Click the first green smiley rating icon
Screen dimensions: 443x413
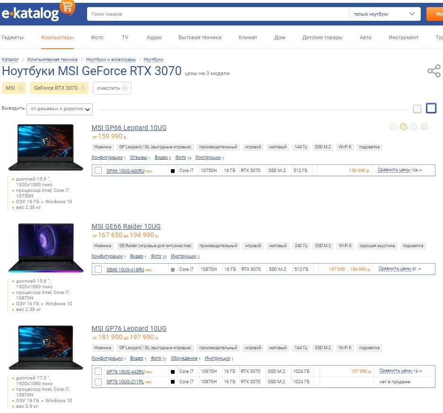click(x=414, y=127)
